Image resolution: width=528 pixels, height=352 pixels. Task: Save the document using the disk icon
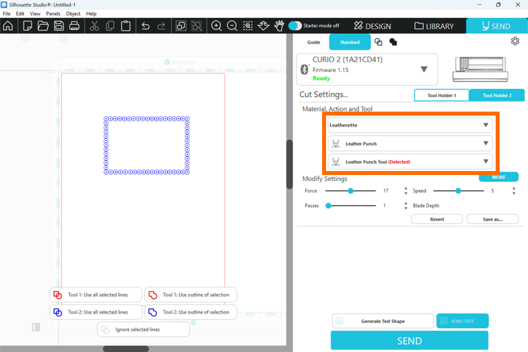(x=59, y=26)
